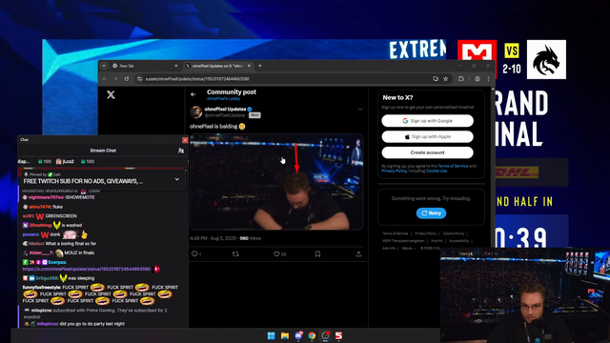
Task: Open the browser profile icon
Action: point(478,79)
